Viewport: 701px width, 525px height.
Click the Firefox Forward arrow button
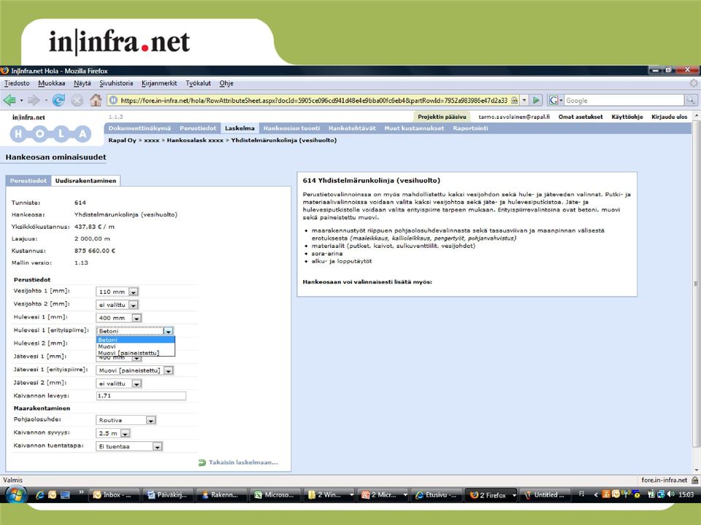coord(34,101)
